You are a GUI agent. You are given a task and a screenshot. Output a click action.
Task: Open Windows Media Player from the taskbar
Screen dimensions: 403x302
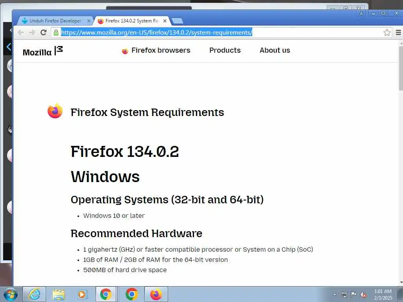click(x=82, y=294)
